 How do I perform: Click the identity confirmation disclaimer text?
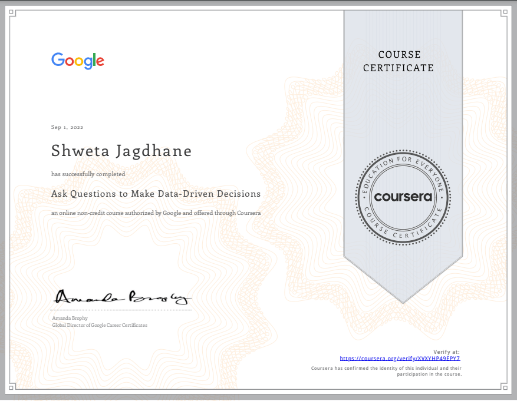(x=386, y=371)
